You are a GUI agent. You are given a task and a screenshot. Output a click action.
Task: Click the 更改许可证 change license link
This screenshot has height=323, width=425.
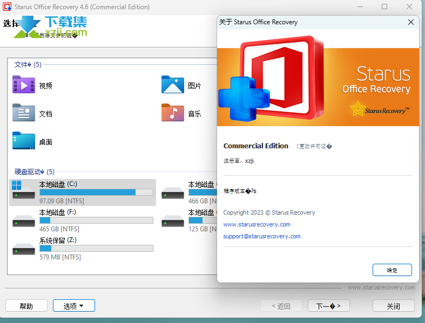tap(314, 147)
